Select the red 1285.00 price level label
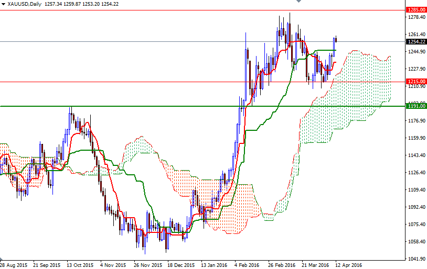 coord(416,10)
